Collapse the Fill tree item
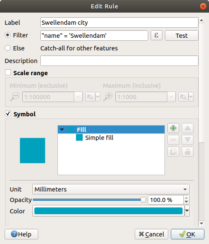This screenshot has width=209, height=244. tap(62, 129)
